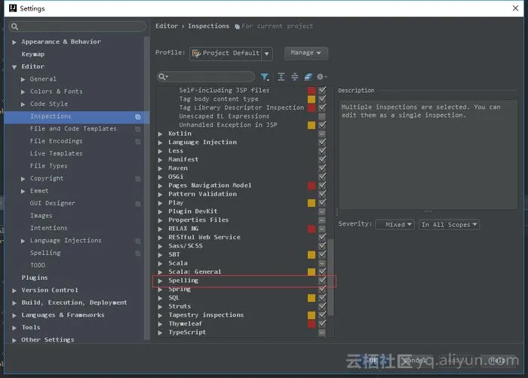Click project icon beside Language Injections
This screenshot has width=528, height=378.
(x=138, y=241)
